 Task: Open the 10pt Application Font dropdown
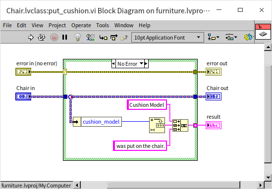[x=167, y=38]
